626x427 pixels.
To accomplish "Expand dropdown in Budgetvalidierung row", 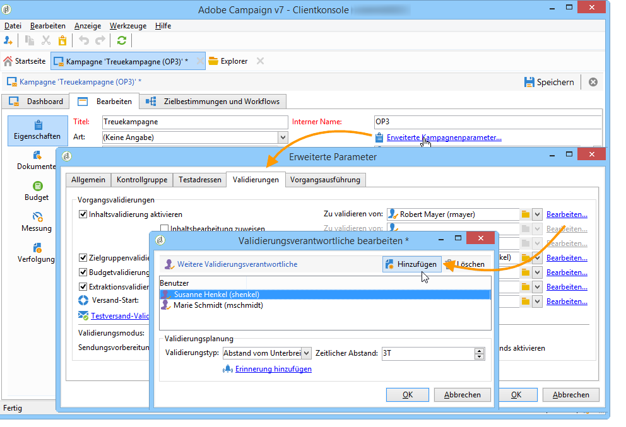I will coord(538,272).
